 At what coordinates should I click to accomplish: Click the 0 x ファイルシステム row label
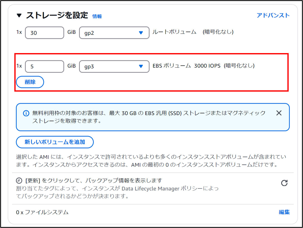tap(42, 212)
